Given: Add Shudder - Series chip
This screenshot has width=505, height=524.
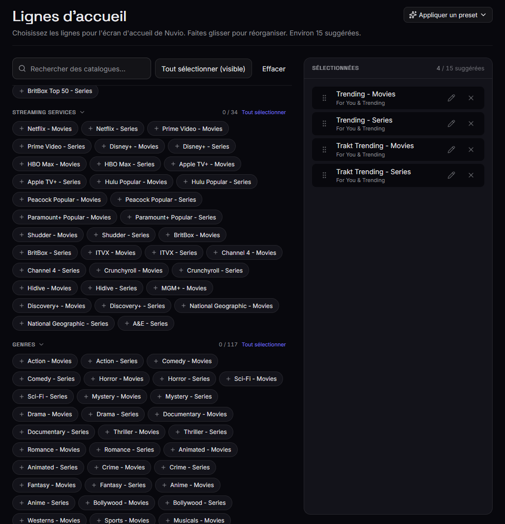Looking at the screenshot, I should coord(121,235).
